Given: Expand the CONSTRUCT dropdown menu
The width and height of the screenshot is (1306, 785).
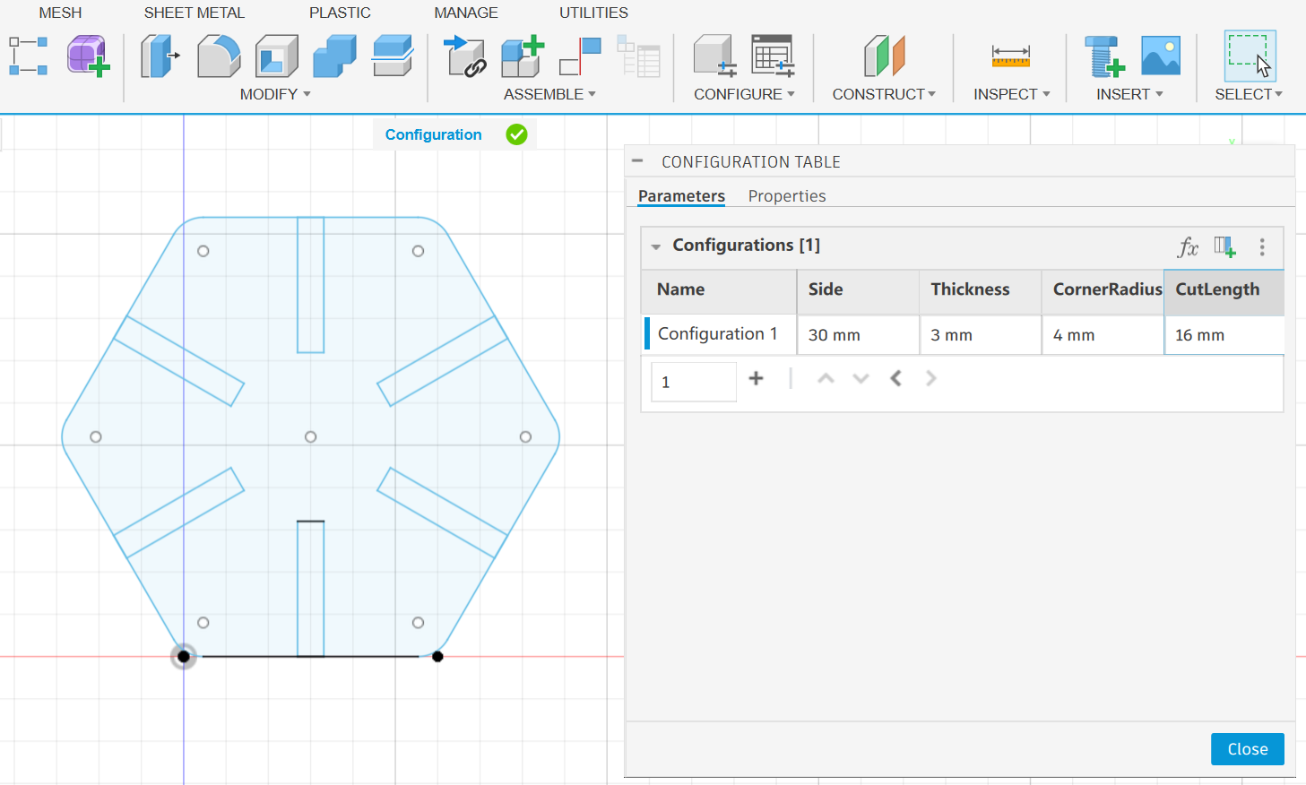Looking at the screenshot, I should click(x=884, y=94).
